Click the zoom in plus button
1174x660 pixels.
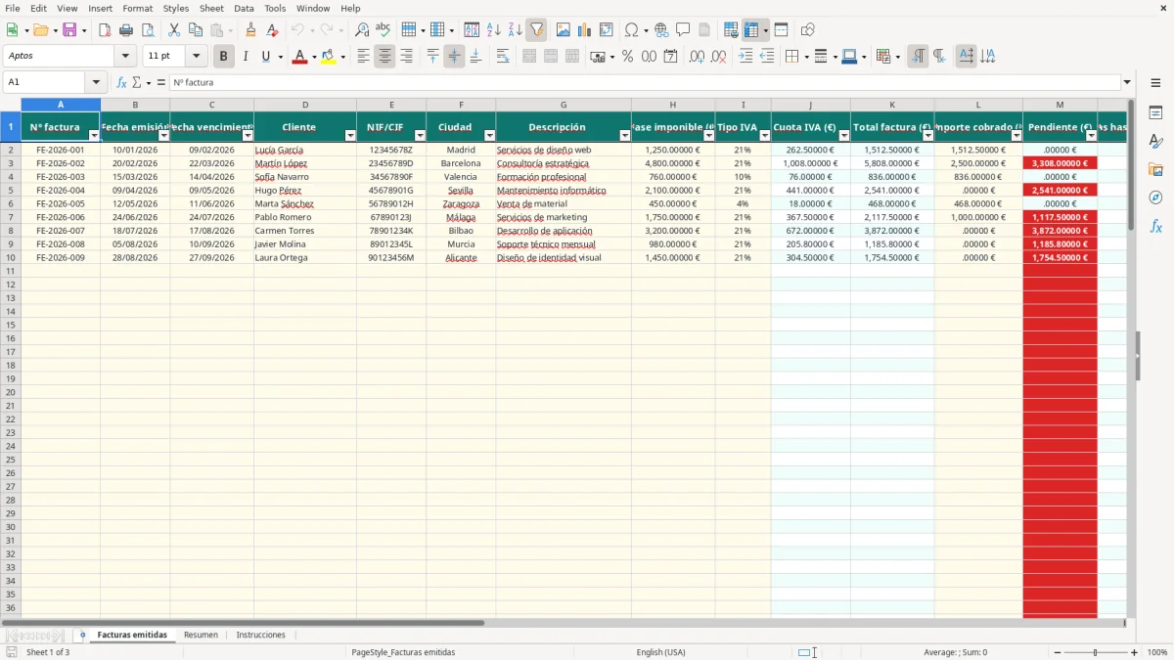1135,652
